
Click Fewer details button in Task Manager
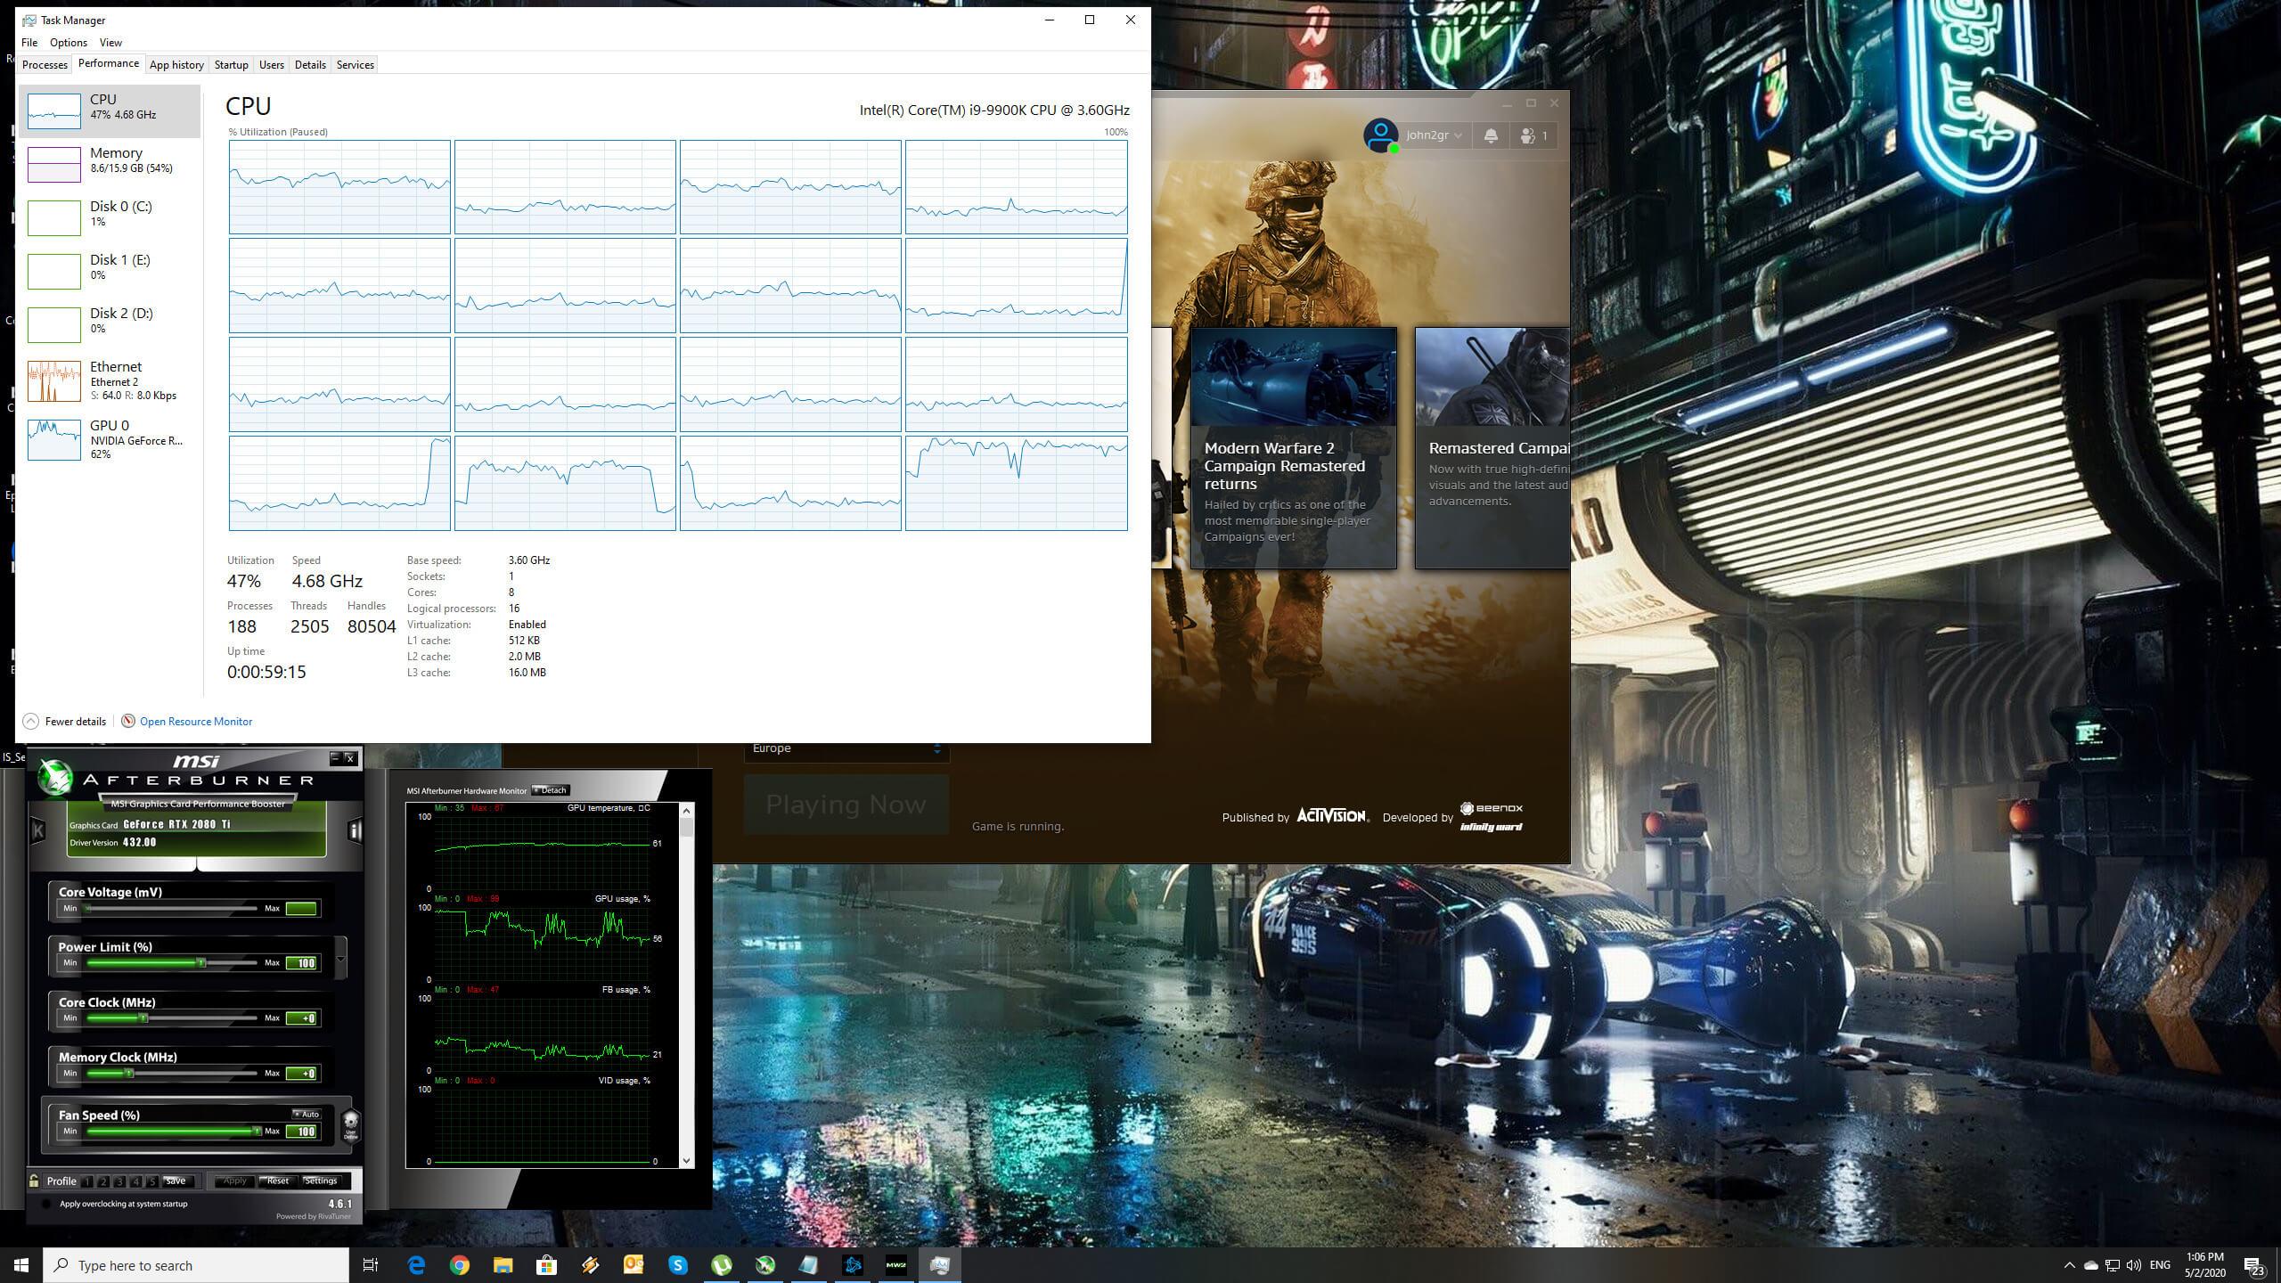(62, 721)
